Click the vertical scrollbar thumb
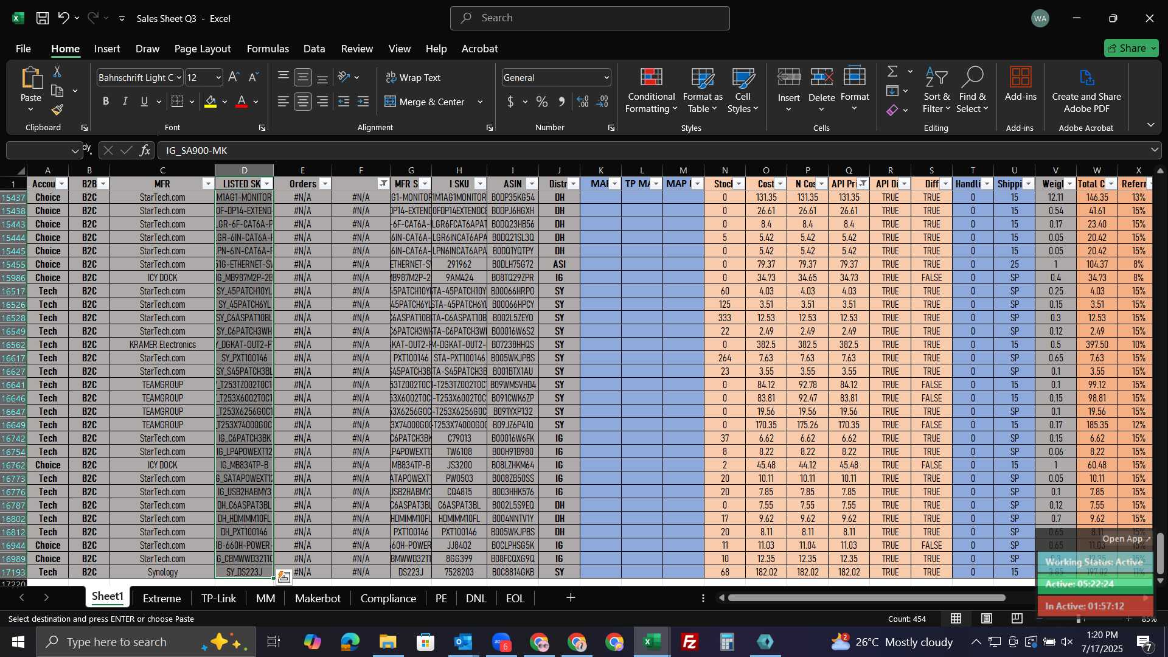Viewport: 1168px width, 657px height. coord(1160,554)
